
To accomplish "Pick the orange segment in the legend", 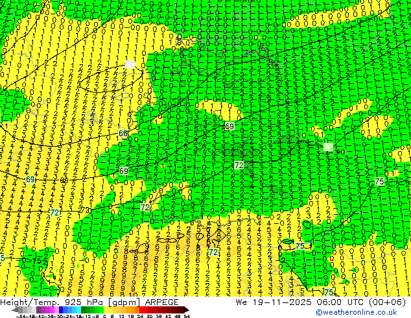I will click(x=133, y=310).
